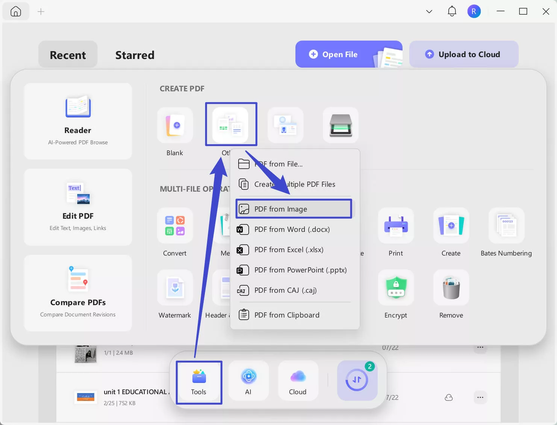Select PDF from Excel (.xlsx)
The height and width of the screenshot is (425, 557).
[295, 250]
